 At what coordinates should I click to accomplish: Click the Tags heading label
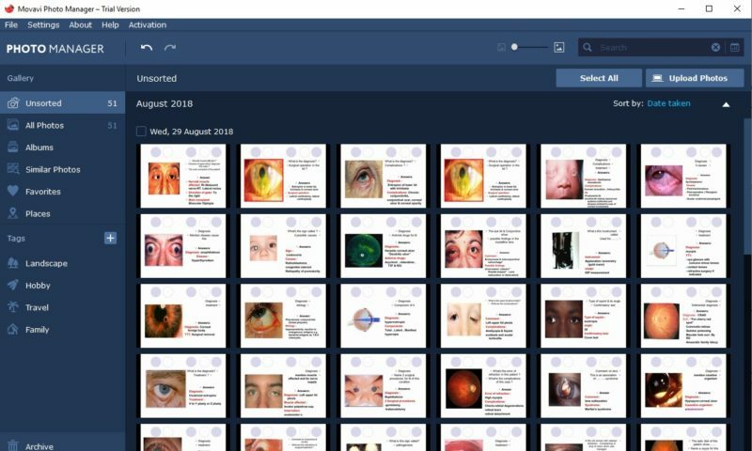click(16, 239)
